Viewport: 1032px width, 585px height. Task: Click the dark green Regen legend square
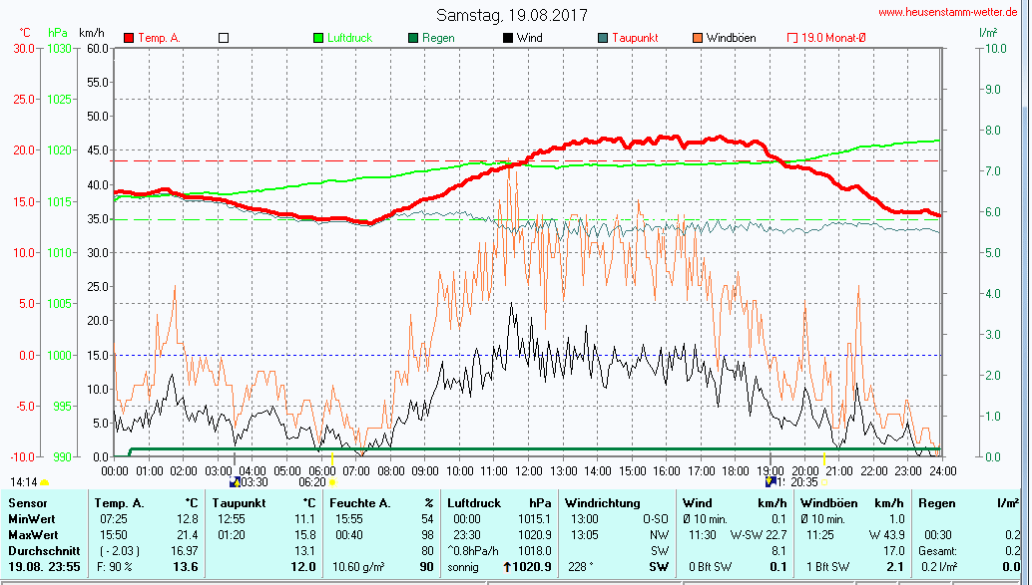413,38
